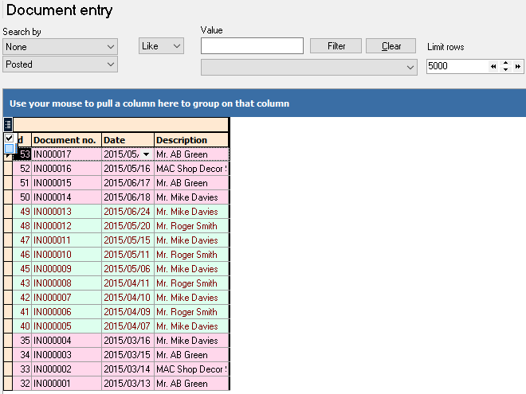526x394 pixels.
Task: Open the date picker arrow for IN000017
Action: click(146, 154)
